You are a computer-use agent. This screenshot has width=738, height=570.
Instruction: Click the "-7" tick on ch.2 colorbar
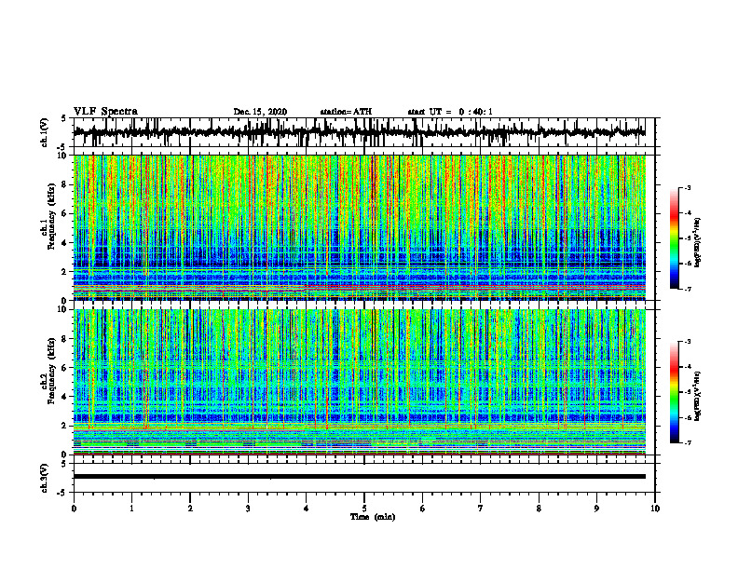click(688, 442)
